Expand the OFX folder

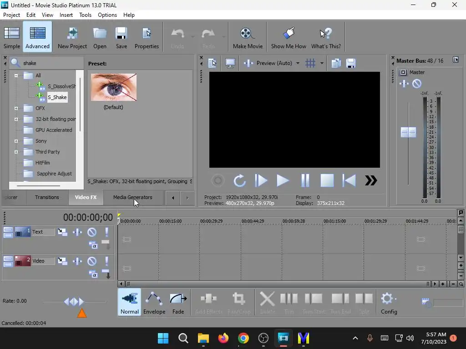[x=16, y=108]
